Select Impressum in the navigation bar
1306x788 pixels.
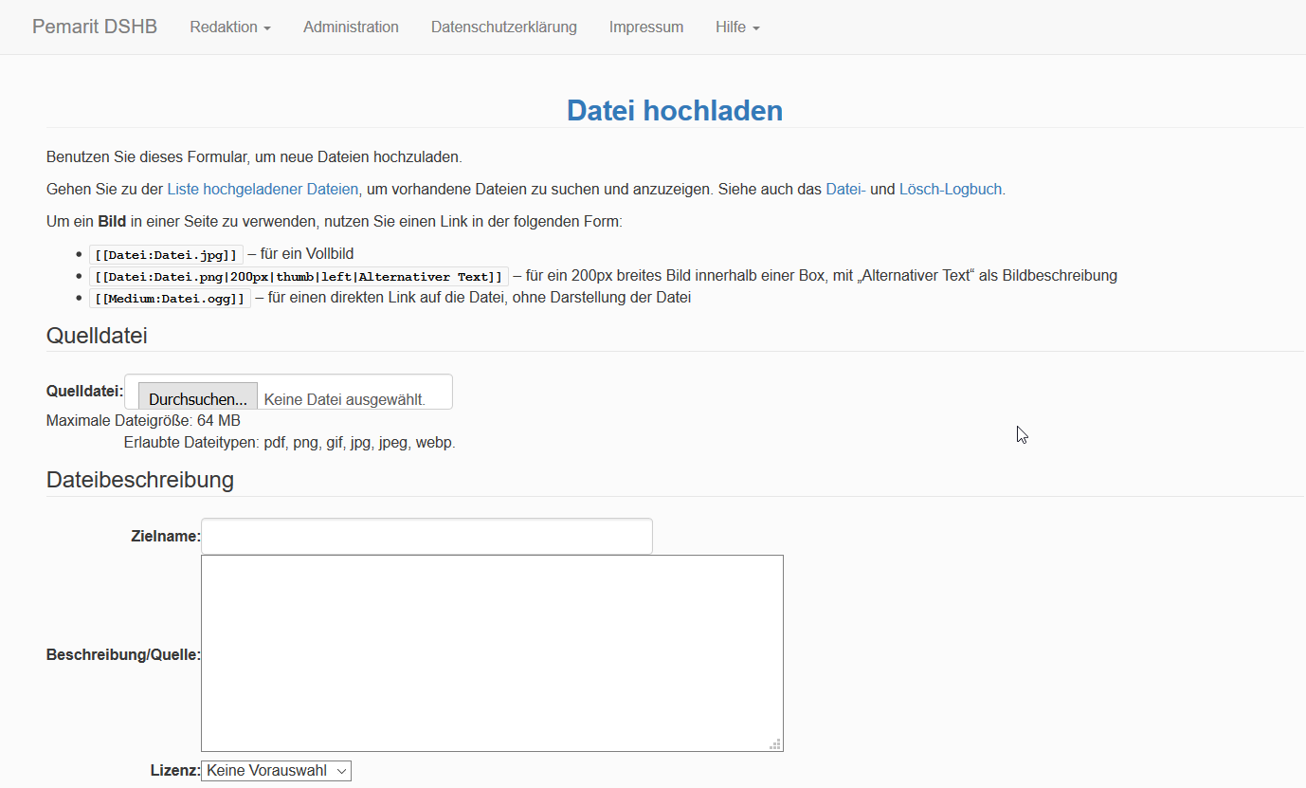coord(645,27)
